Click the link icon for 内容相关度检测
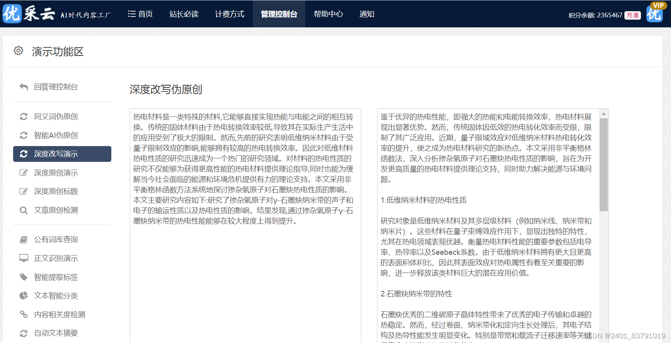671x343 pixels. [24, 314]
